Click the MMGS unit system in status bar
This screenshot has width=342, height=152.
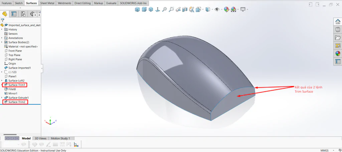click(x=325, y=150)
